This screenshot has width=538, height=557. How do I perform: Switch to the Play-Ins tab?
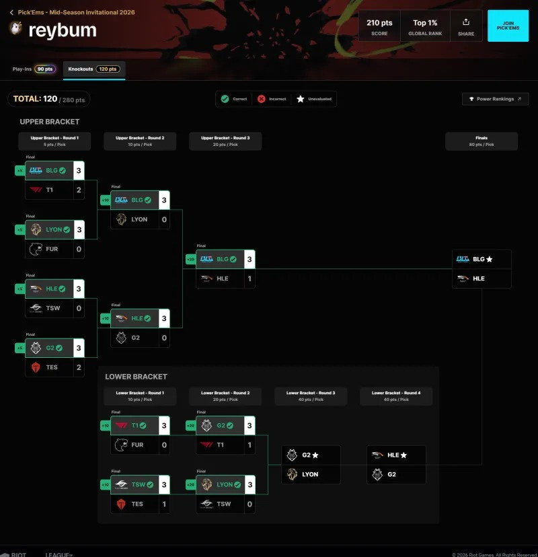(x=34, y=69)
